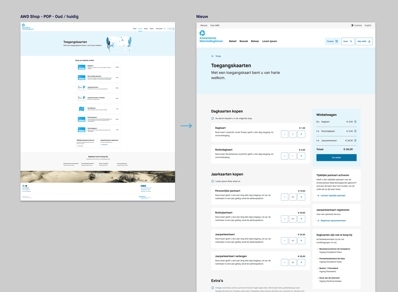Screen dimensions: 398x292
Task: Open Tickets cart button in new header
Action: (x=332, y=41)
